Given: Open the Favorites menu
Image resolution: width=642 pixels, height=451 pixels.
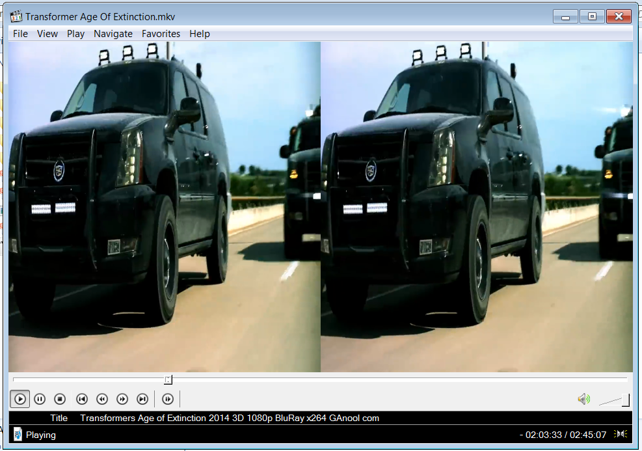Looking at the screenshot, I should tap(161, 34).
